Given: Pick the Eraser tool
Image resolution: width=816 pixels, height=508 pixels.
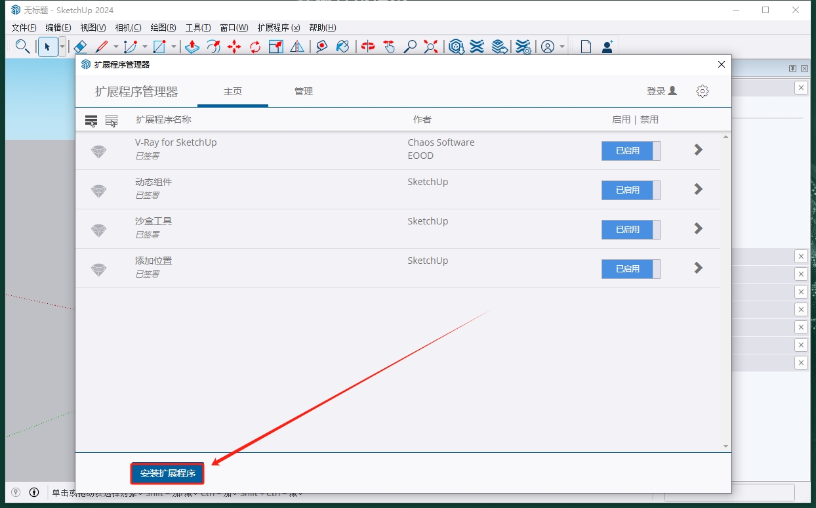Looking at the screenshot, I should [x=80, y=47].
